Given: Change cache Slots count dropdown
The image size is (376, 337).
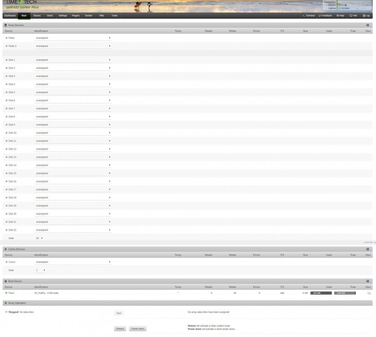Looking at the screenshot, I should pos(40,270).
